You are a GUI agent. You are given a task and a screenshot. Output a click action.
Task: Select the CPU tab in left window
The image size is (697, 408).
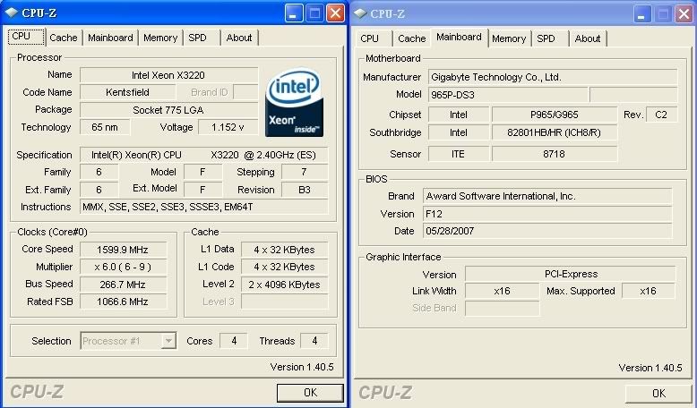click(x=26, y=37)
